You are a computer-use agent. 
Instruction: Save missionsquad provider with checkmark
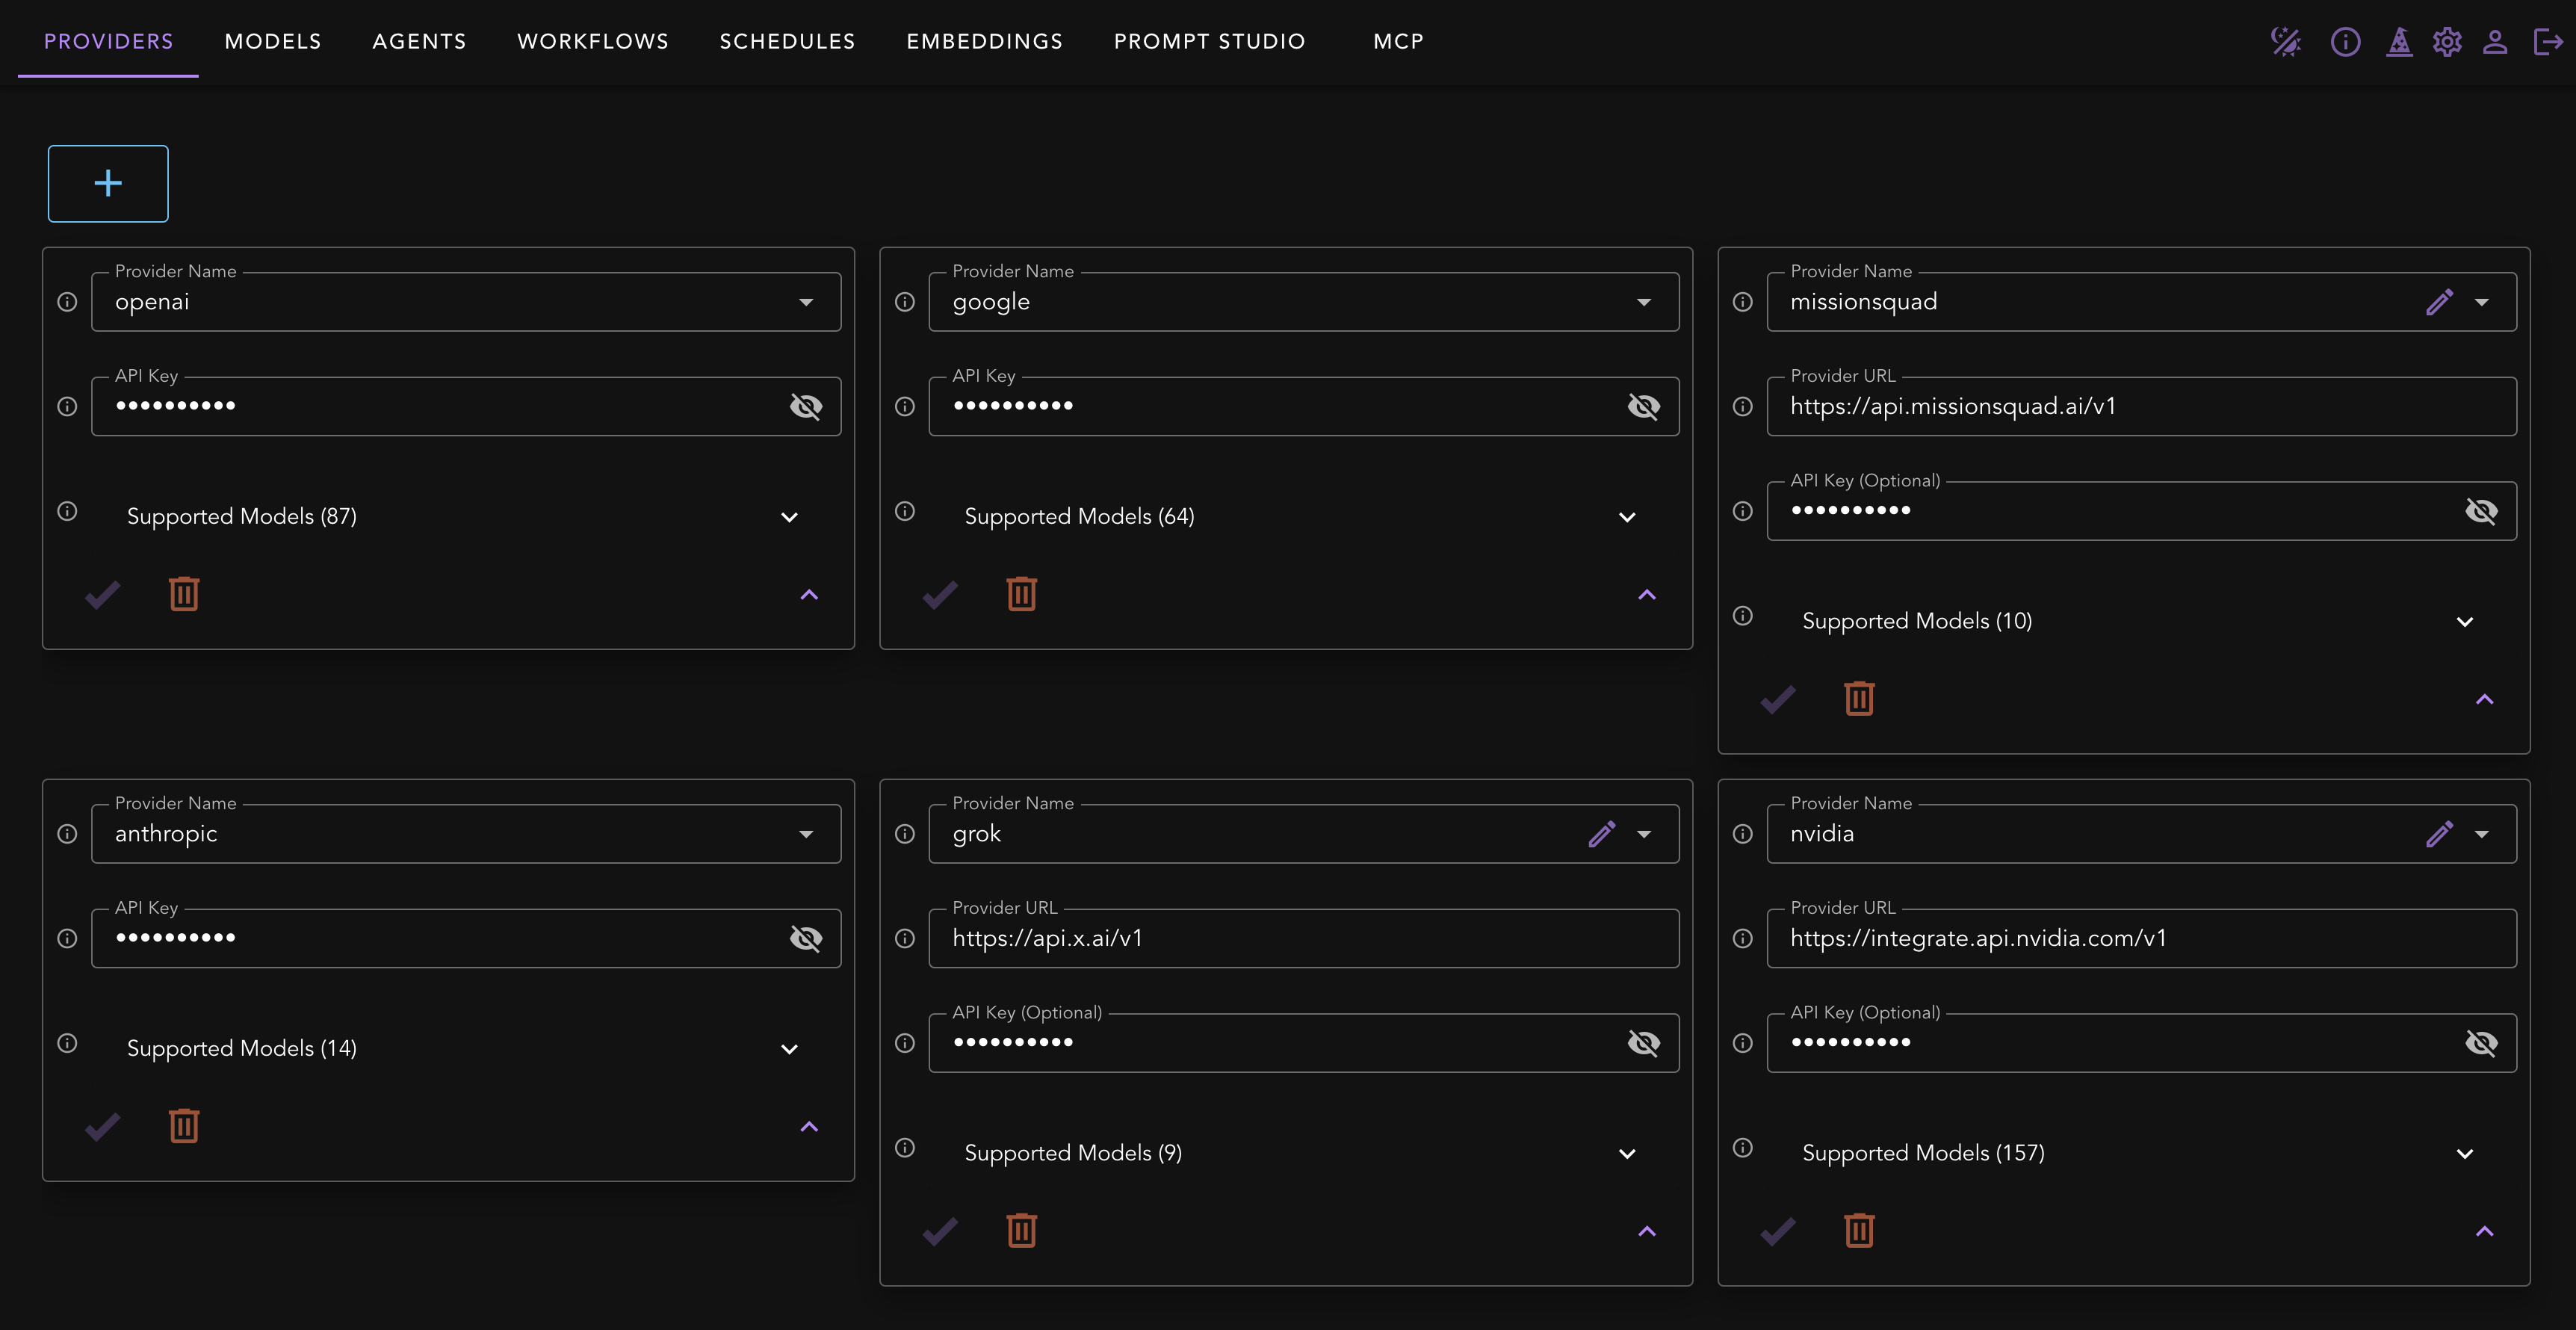(x=1778, y=699)
